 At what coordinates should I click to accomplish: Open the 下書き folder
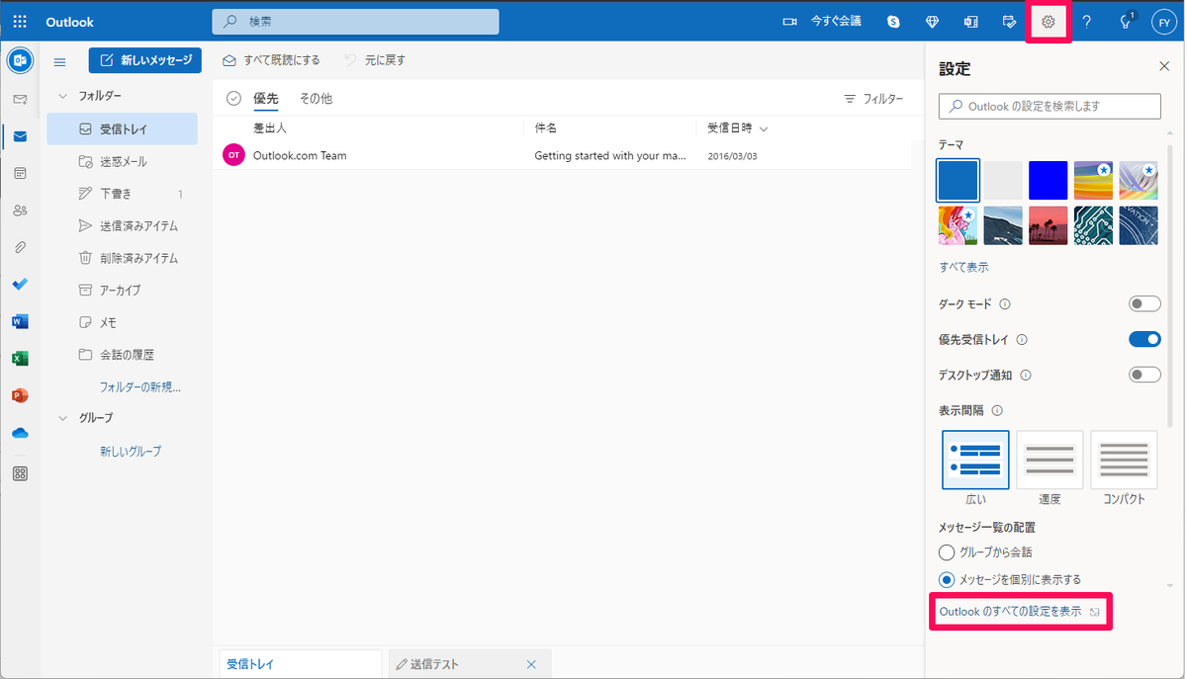[x=123, y=194]
